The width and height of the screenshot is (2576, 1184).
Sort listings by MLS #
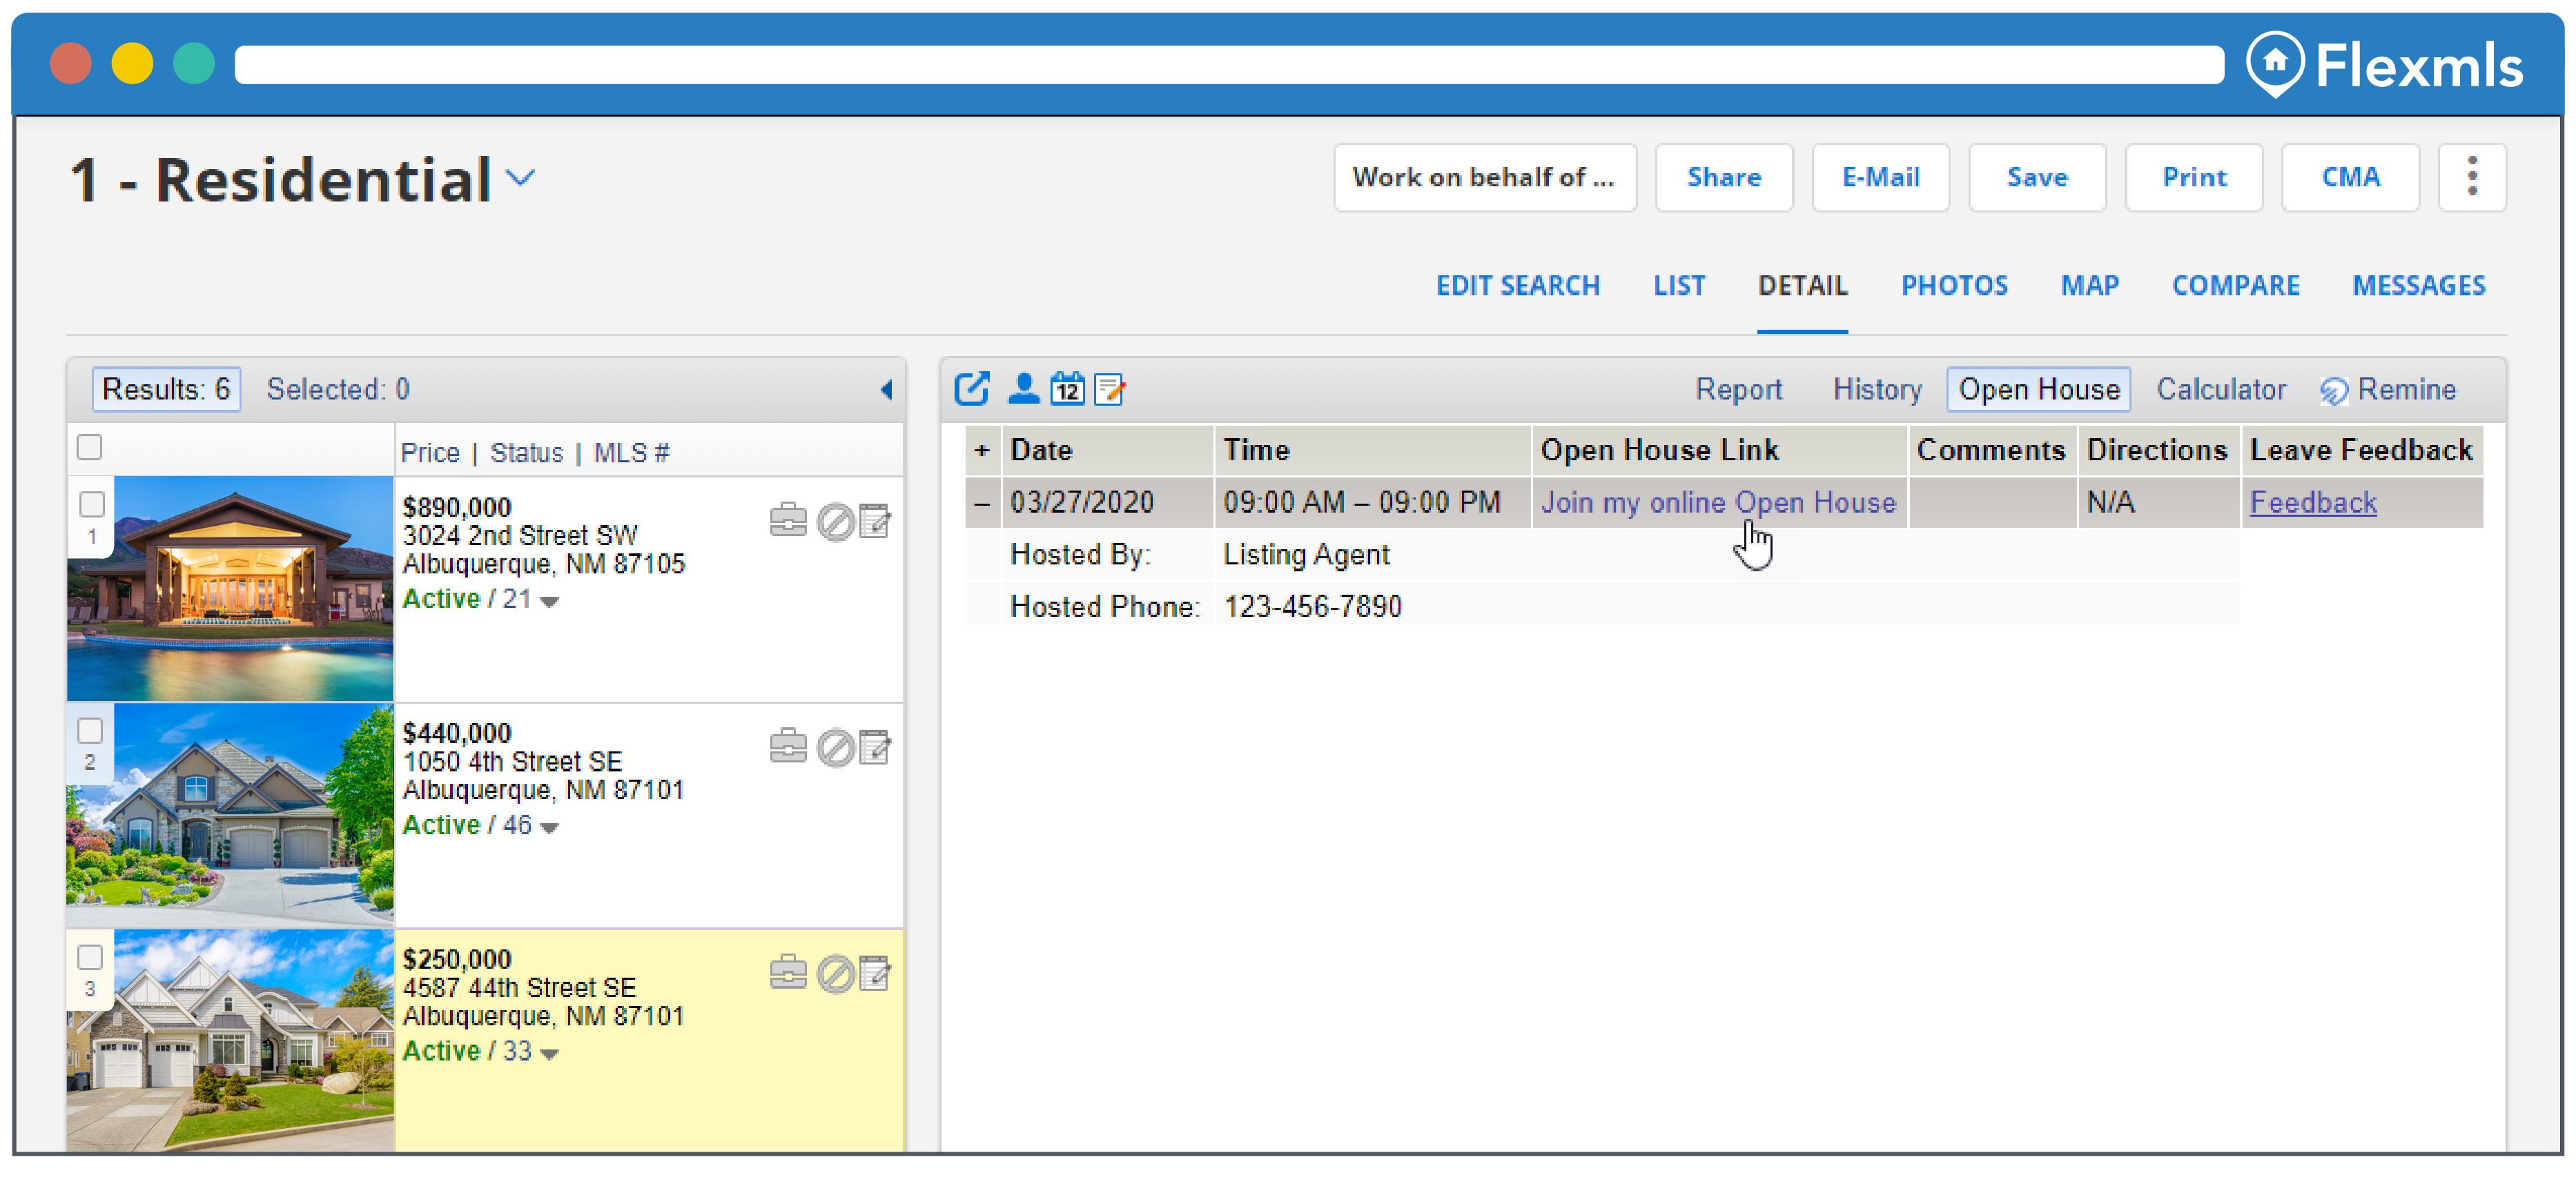[x=631, y=453]
